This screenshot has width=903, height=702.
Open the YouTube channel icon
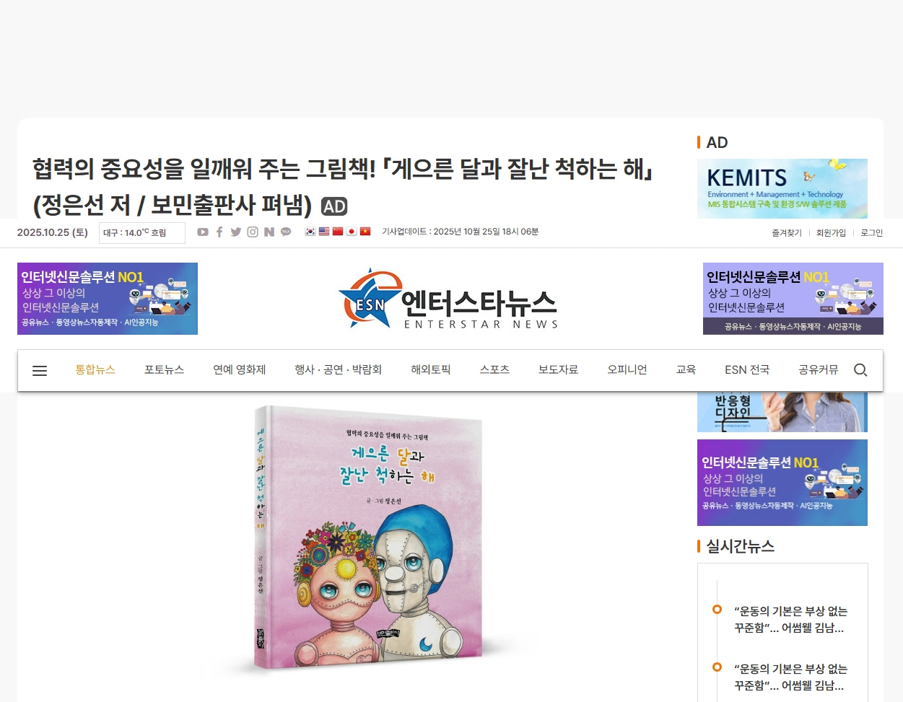point(203,232)
